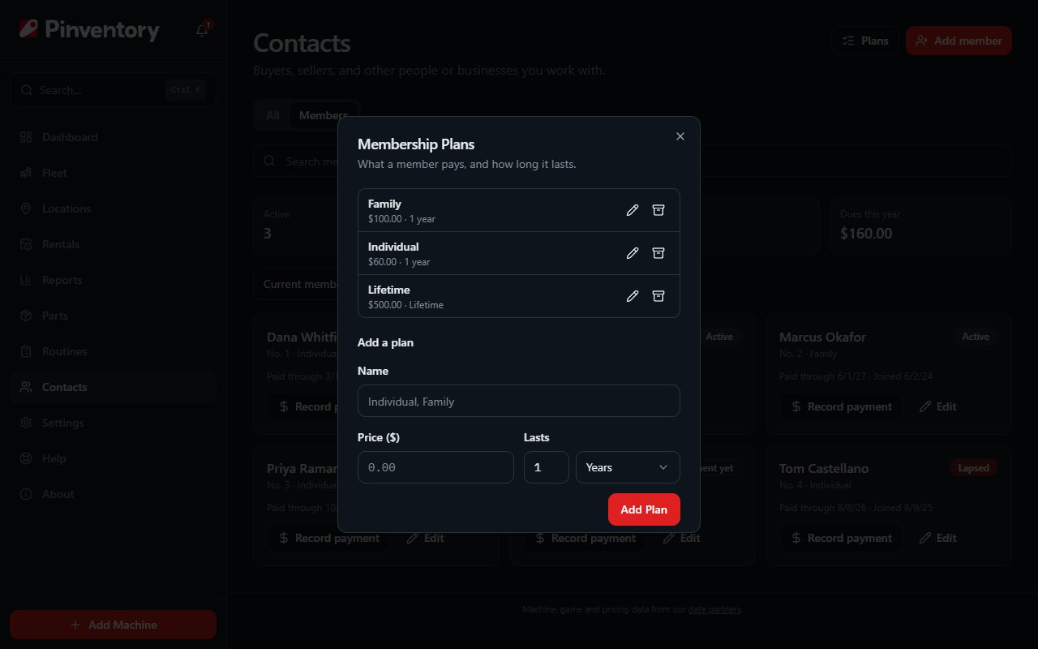Edit Marcus Okafor's member card
The height and width of the screenshot is (649, 1038).
coord(938,406)
